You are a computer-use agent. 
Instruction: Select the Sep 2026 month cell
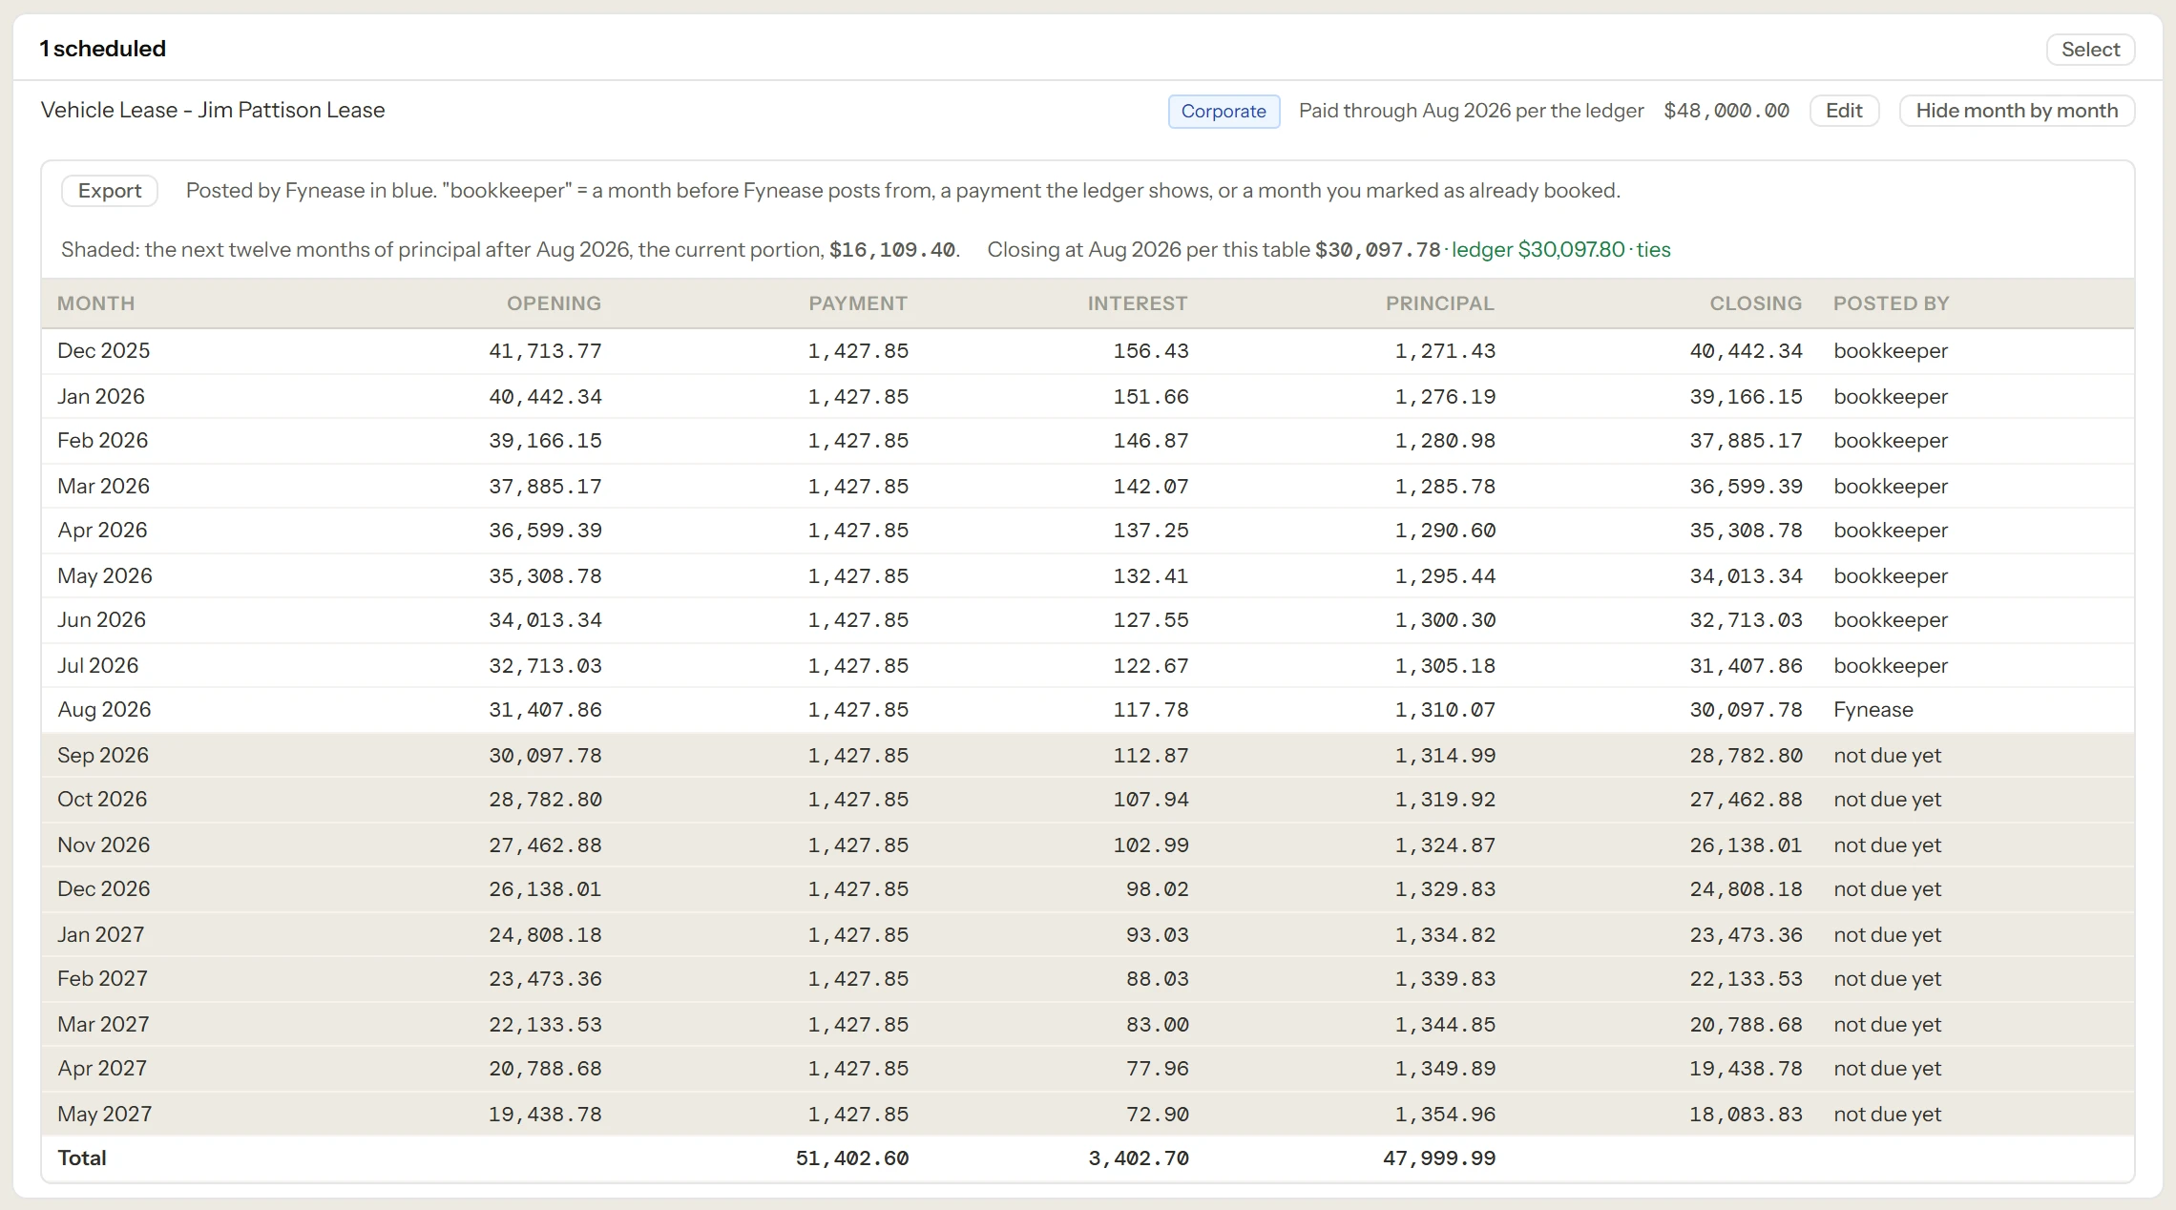103,755
